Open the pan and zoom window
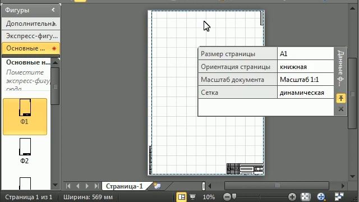Image resolution: width=359 pixels, height=202 pixels. pyautogui.click(x=321, y=197)
